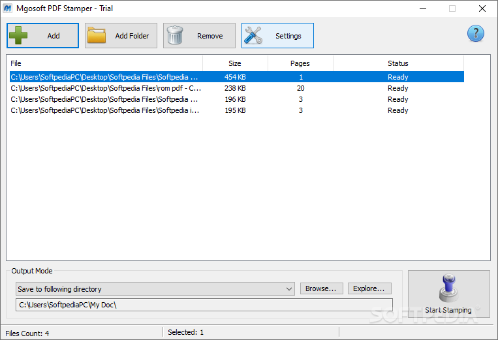This screenshot has height=340, width=498.
Task: Click the 195 KB size cell
Action: point(235,110)
